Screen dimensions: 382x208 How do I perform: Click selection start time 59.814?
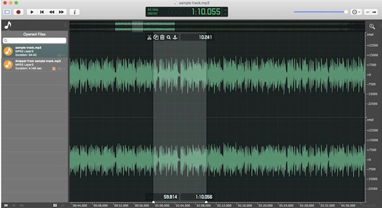pyautogui.click(x=170, y=196)
